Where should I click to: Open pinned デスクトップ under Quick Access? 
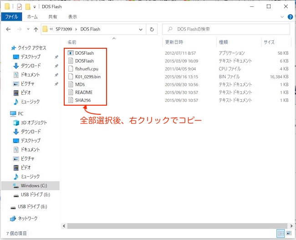pyautogui.click(x=31, y=56)
